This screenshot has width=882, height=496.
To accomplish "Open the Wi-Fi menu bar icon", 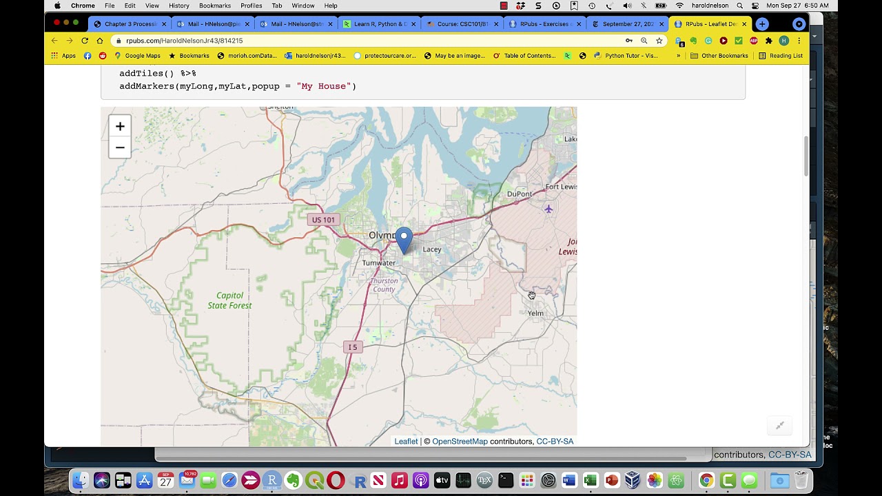I will (x=679, y=6).
